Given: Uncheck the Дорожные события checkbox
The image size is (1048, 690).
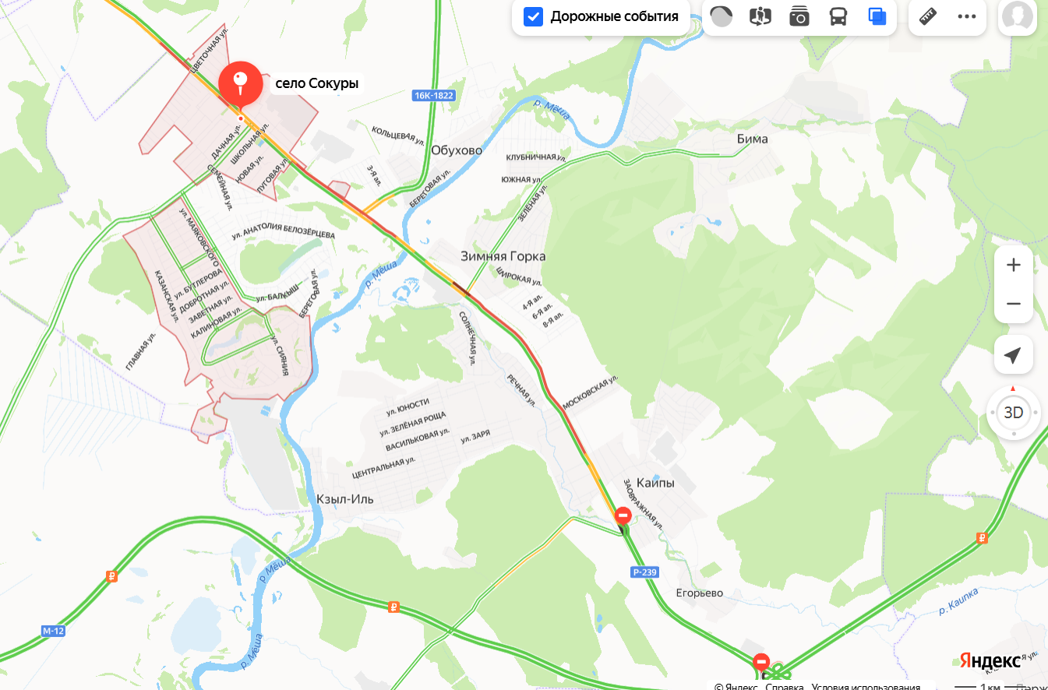Looking at the screenshot, I should [533, 16].
